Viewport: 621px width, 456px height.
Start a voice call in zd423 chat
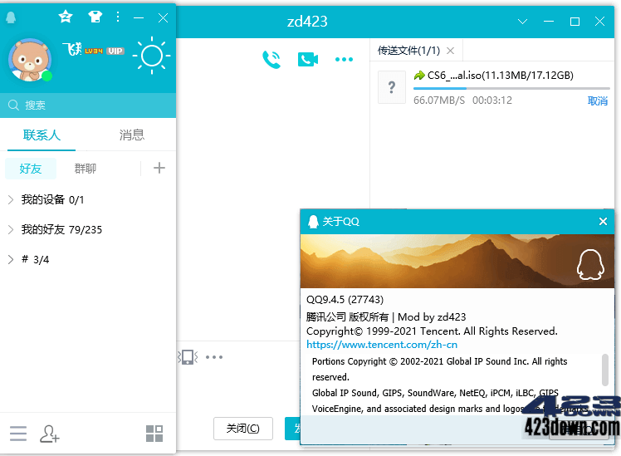(x=271, y=60)
